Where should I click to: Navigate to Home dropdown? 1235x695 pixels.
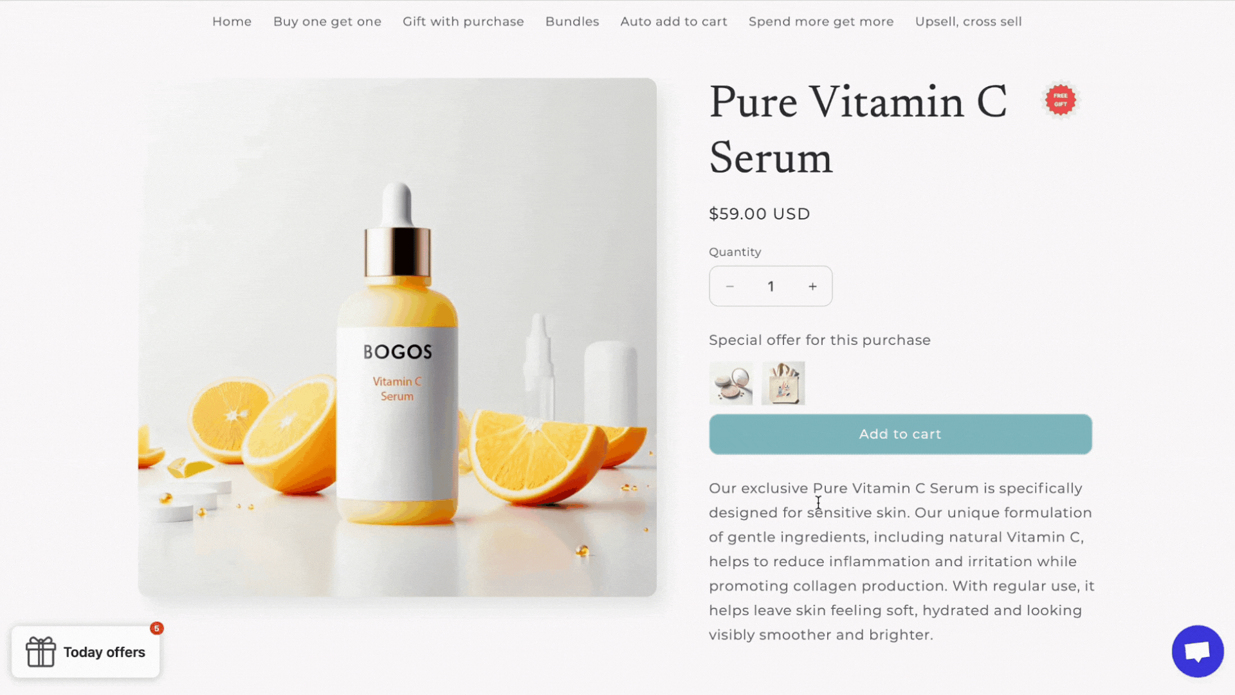tap(231, 21)
